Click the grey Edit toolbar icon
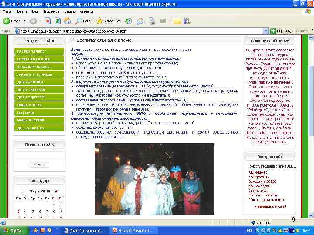Image resolution: width=314 pixels, height=235 pixels. (x=163, y=21)
